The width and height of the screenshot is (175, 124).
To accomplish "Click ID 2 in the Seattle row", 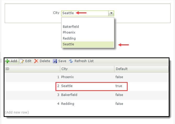I will coord(58,86).
